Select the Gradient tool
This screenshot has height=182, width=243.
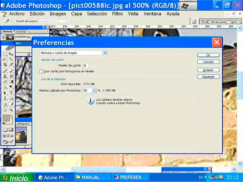(11, 82)
